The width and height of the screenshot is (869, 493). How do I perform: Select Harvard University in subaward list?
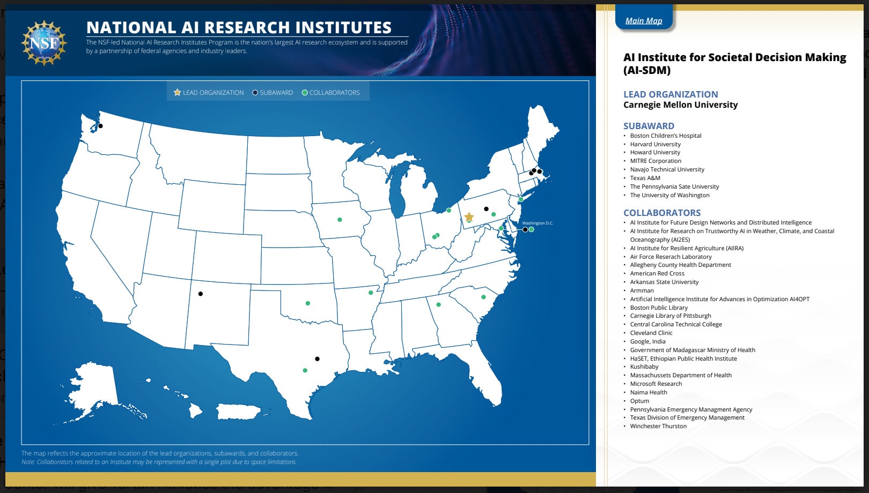(655, 144)
